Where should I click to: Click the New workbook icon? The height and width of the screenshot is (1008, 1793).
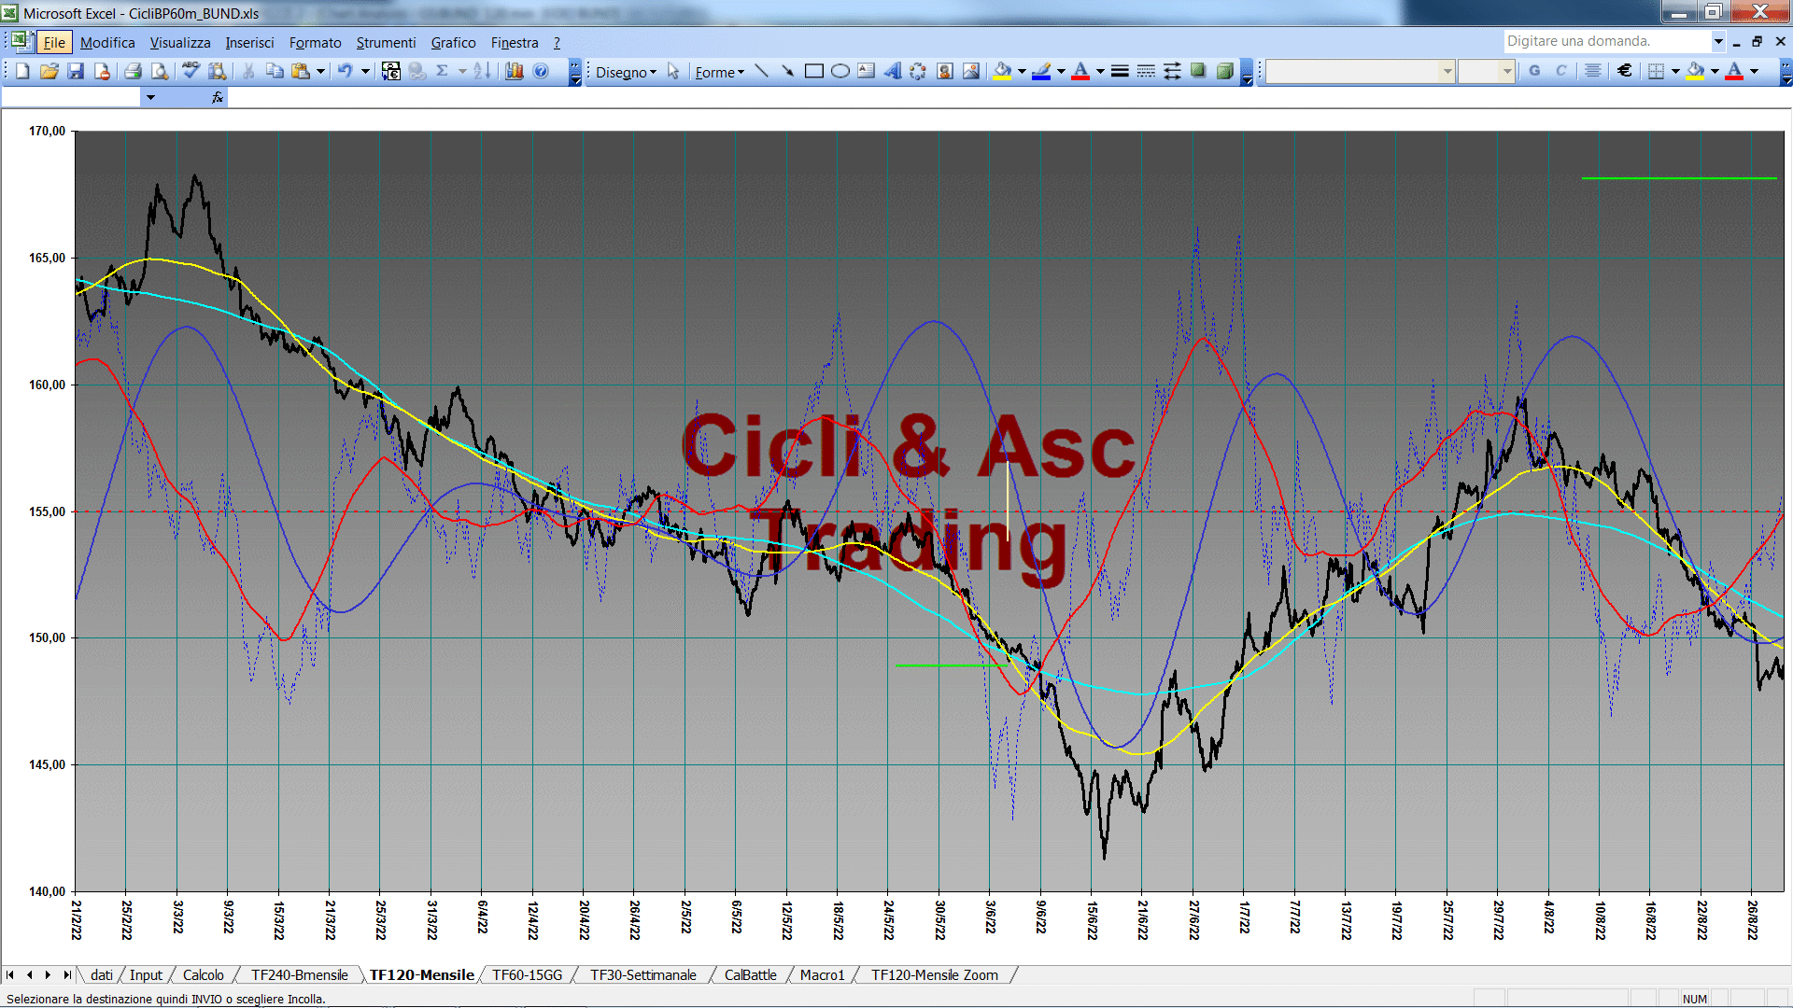[22, 71]
